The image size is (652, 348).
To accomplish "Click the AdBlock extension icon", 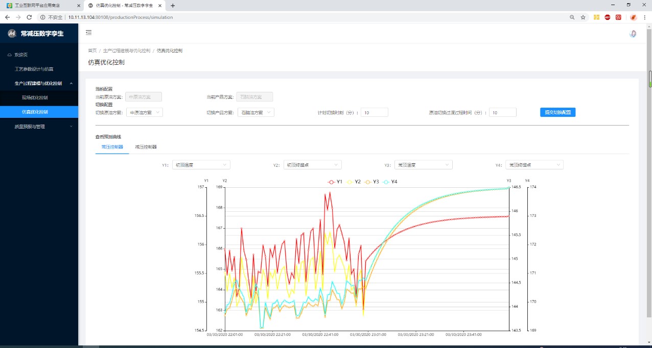I will pyautogui.click(x=608, y=17).
